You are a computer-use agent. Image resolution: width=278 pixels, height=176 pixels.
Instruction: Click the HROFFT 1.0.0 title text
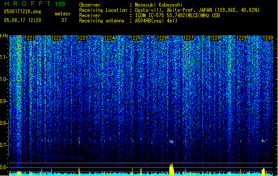[35, 4]
